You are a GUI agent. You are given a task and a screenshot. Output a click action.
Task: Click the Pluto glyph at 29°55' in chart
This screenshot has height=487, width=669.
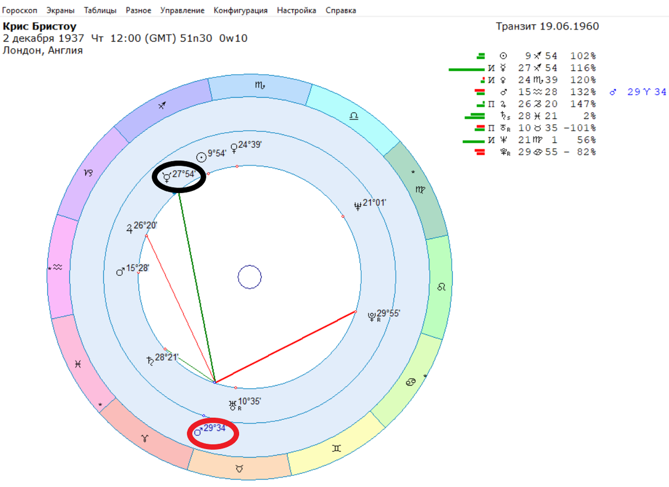tap(372, 317)
